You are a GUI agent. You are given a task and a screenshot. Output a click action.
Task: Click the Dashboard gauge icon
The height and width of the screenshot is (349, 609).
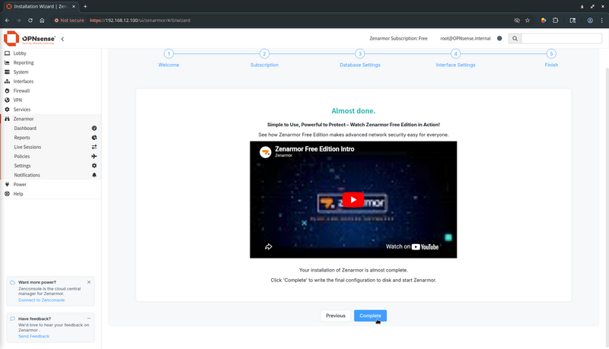pos(94,128)
